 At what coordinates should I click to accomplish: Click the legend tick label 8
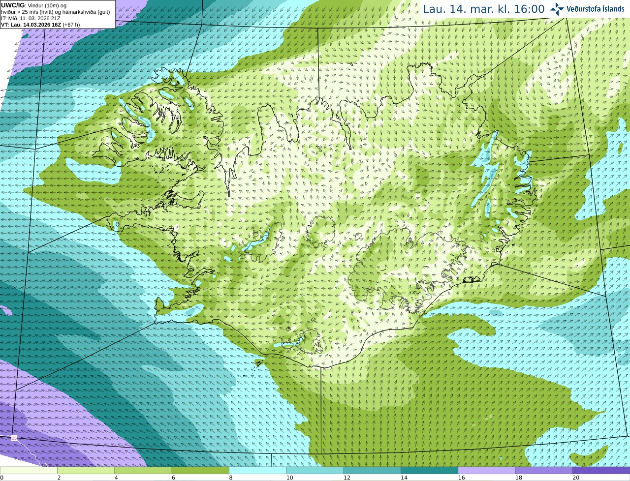point(231,478)
